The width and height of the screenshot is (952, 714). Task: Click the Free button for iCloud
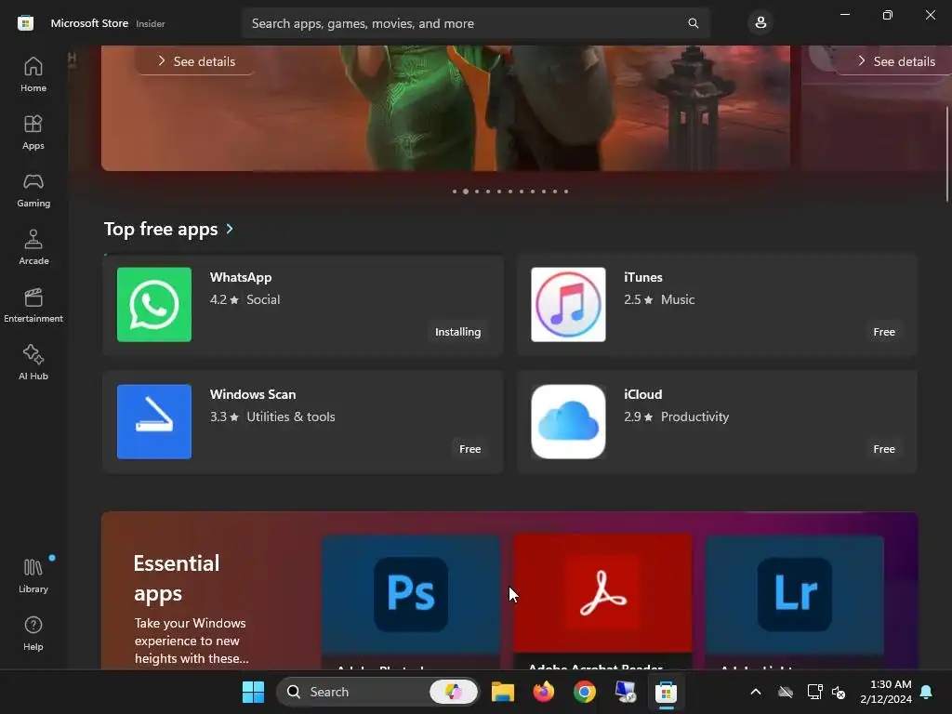pos(884,449)
